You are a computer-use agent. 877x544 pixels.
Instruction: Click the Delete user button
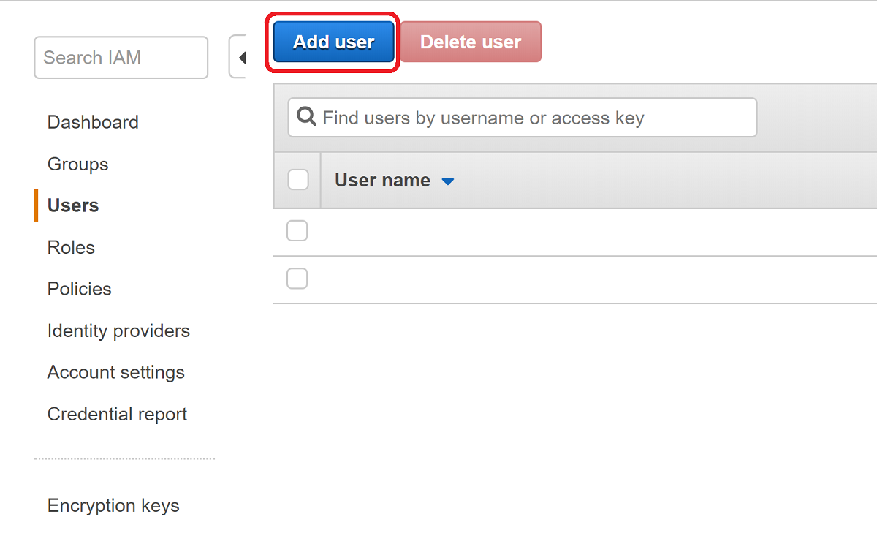(471, 42)
